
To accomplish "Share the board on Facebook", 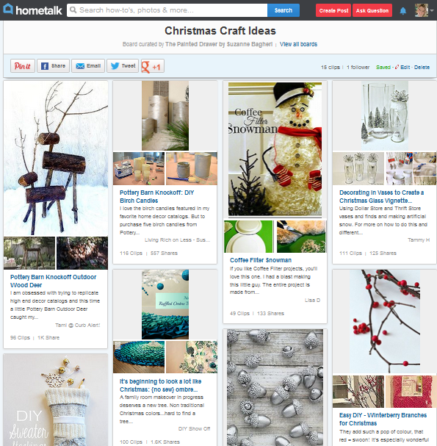I will coord(53,66).
